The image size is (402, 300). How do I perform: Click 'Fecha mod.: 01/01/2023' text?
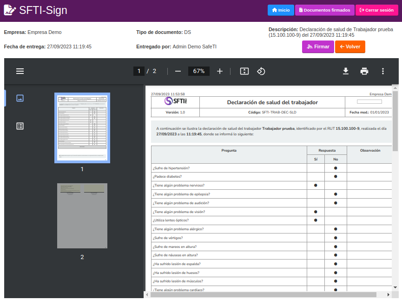coord(369,113)
